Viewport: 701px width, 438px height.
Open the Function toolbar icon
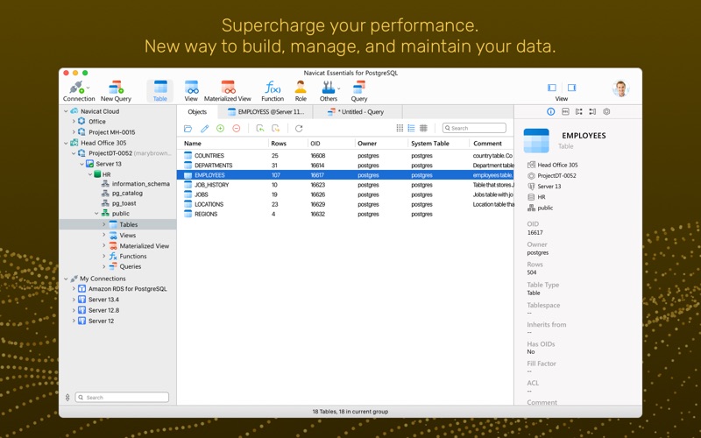click(273, 91)
